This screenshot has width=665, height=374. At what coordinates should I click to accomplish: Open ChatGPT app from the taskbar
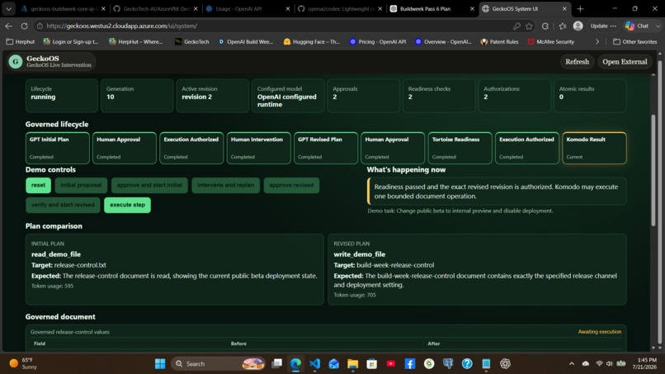pyautogui.click(x=505, y=364)
